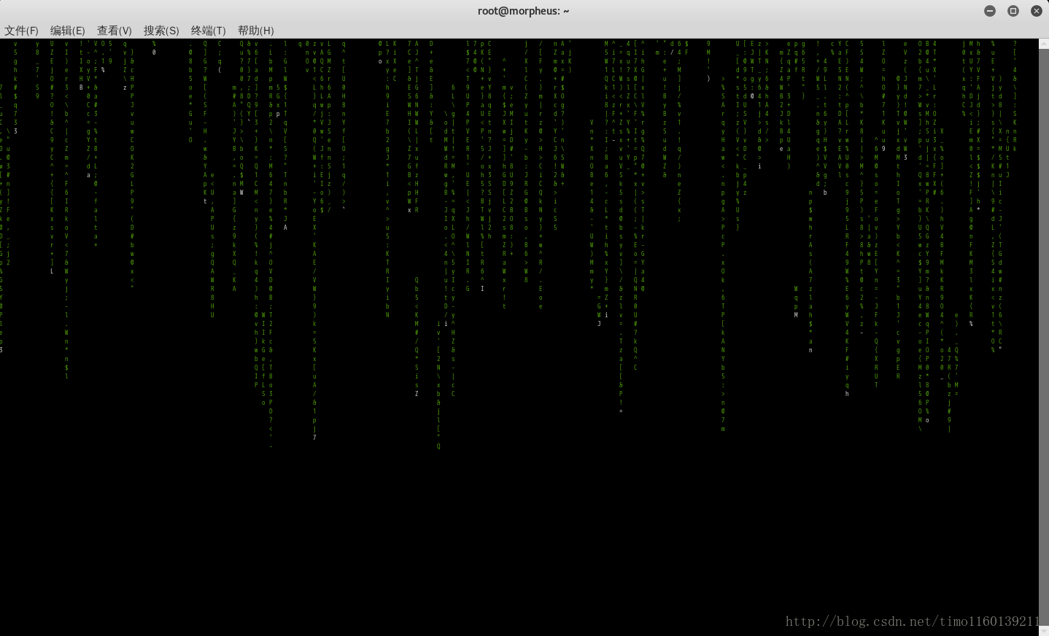
Task: Open the 终端(T) menu
Action: coord(209,31)
